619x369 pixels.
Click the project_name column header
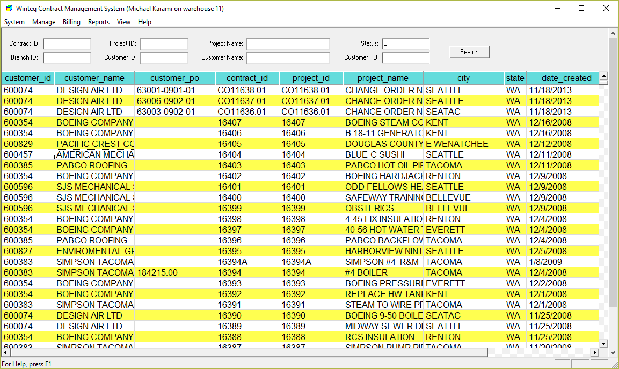383,78
